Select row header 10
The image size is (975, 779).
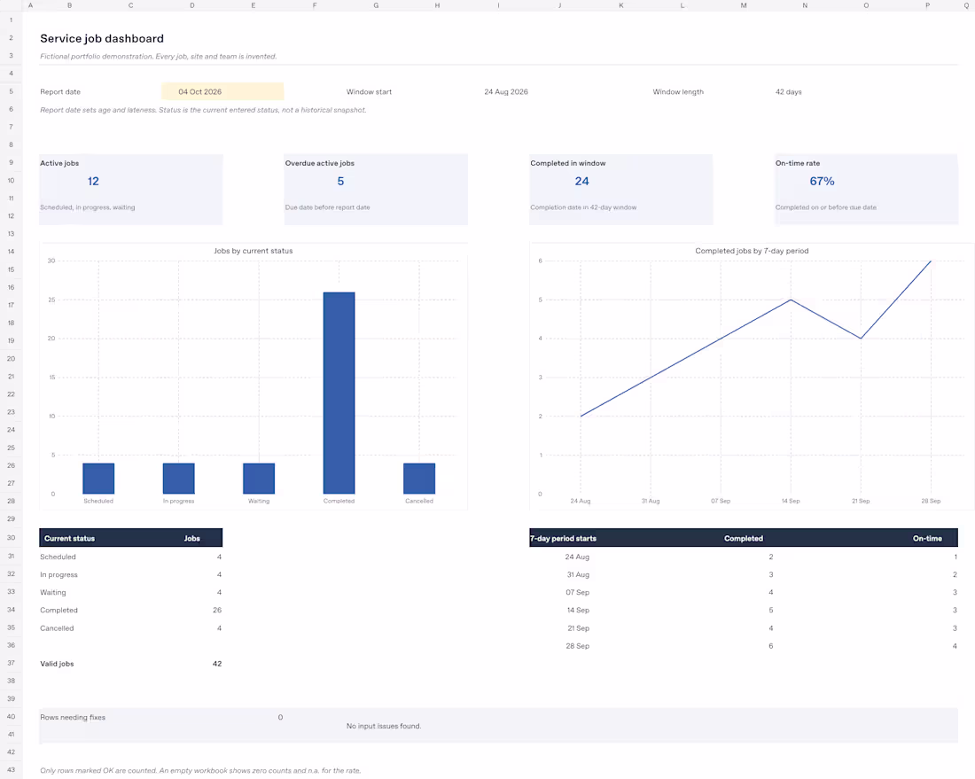(11, 181)
